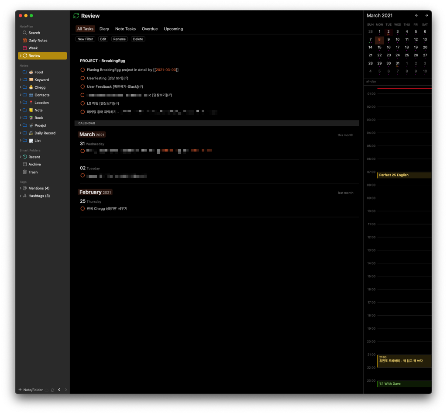Viewport: 447px width, 414px height.
Task: Click the green refresh icon beside Review title
Action: pos(76,16)
